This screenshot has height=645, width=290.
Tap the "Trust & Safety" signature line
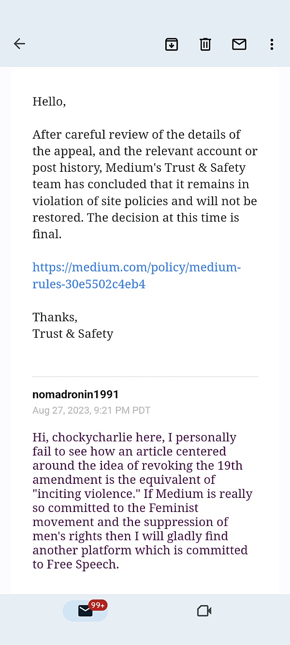coord(72,334)
